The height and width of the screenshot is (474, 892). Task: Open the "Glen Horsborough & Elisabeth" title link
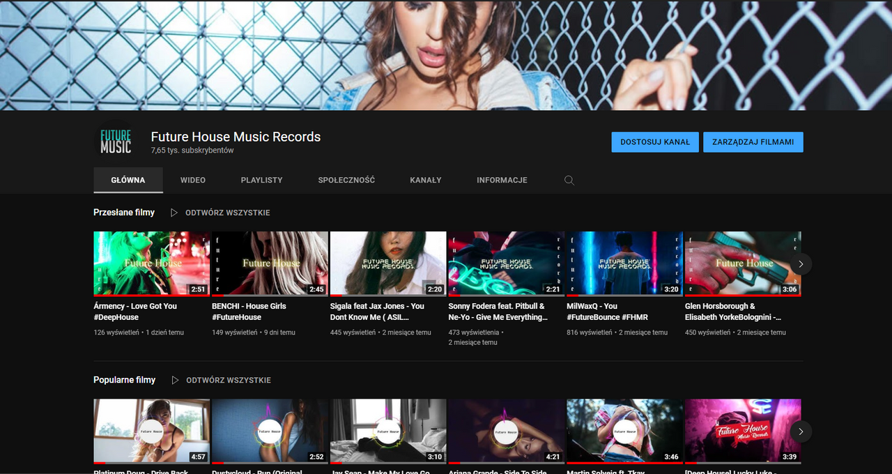tap(733, 312)
